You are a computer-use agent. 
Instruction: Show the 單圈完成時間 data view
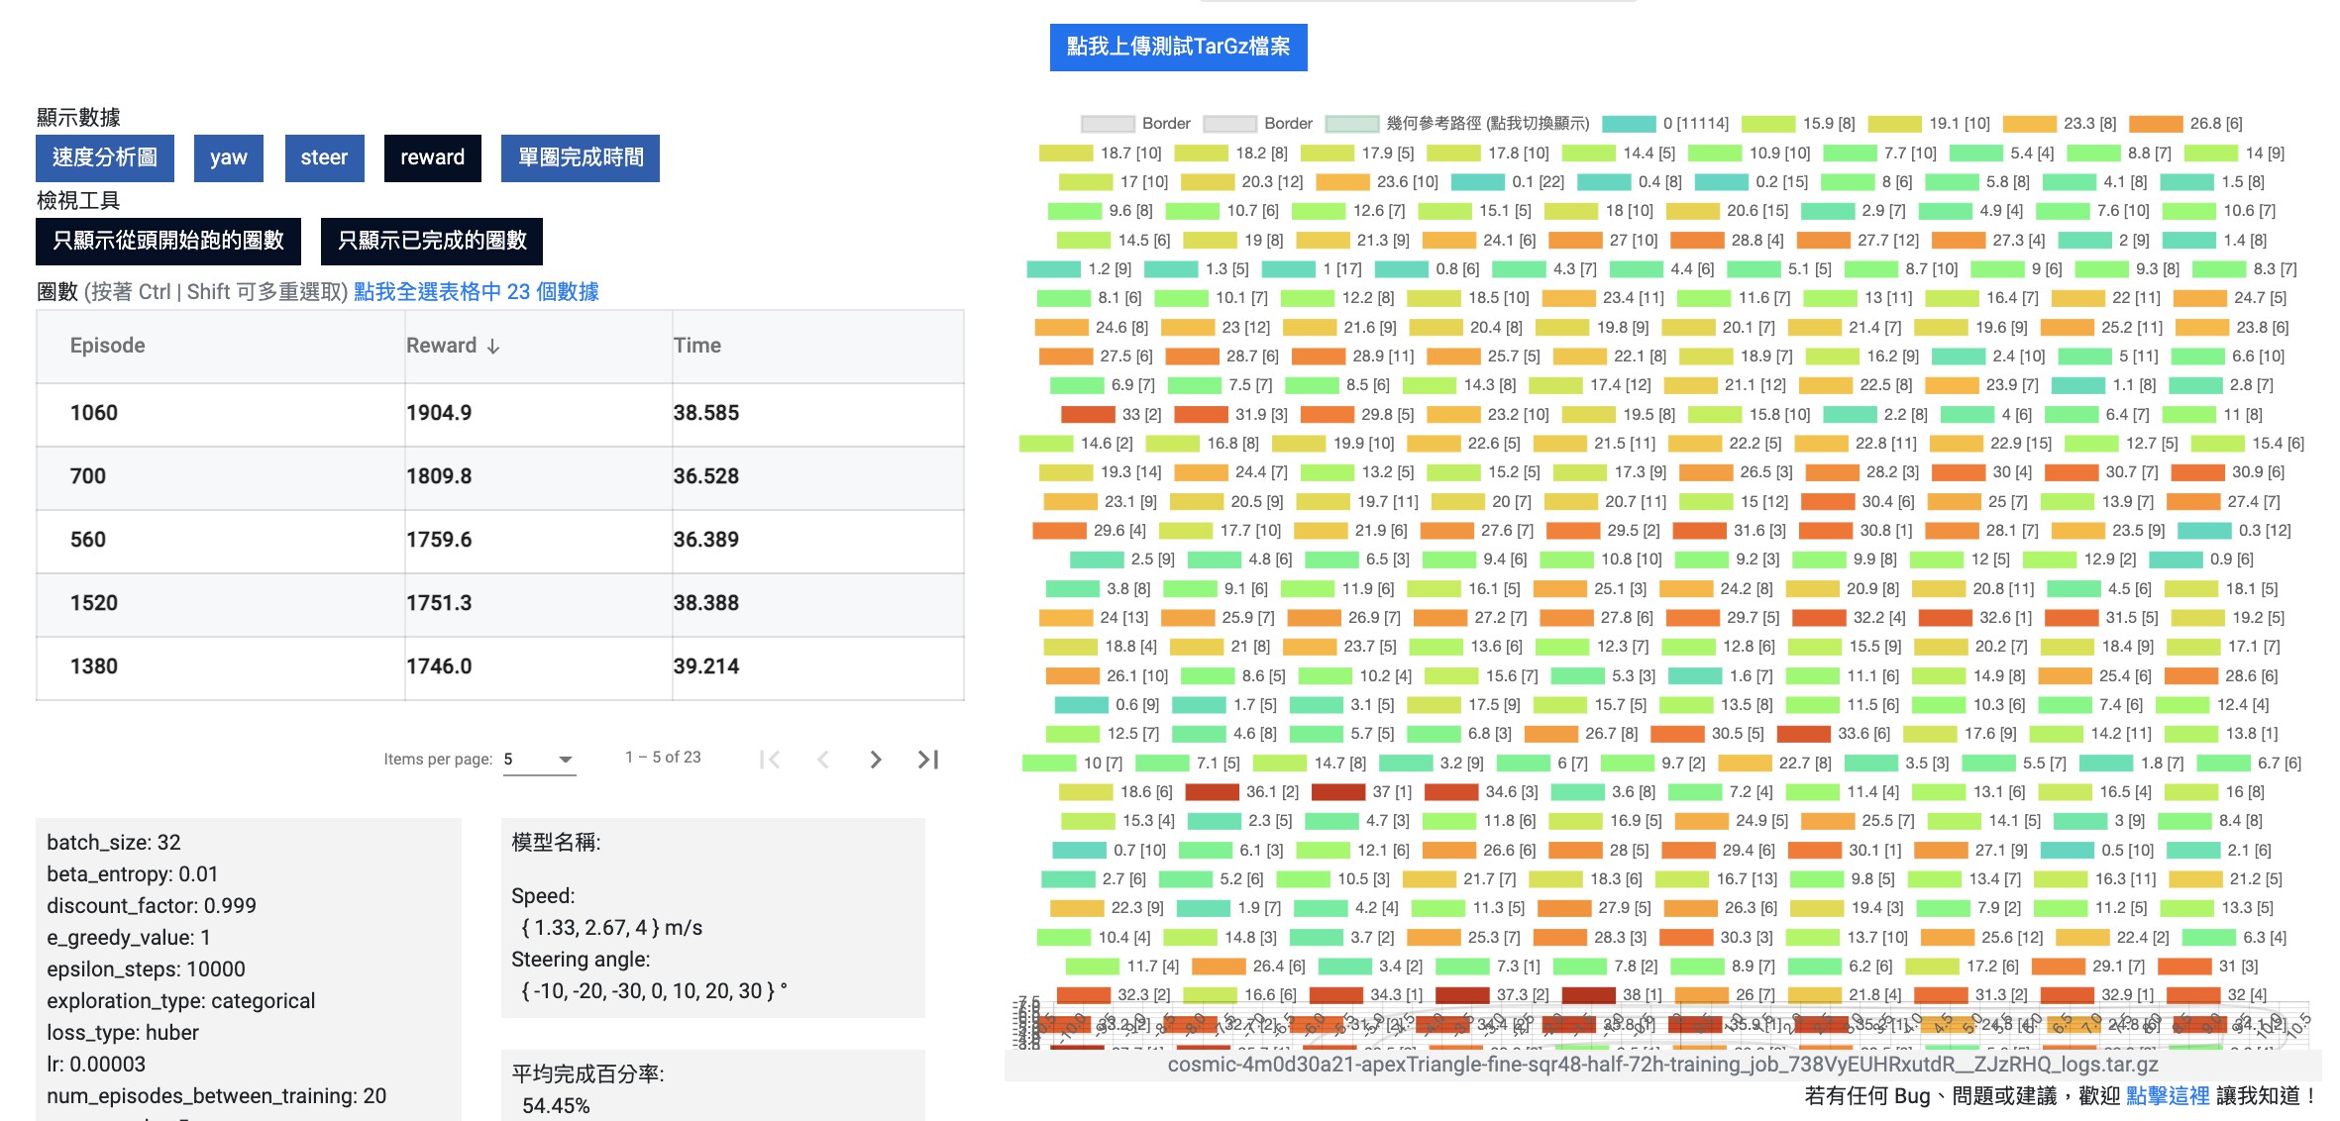click(581, 157)
